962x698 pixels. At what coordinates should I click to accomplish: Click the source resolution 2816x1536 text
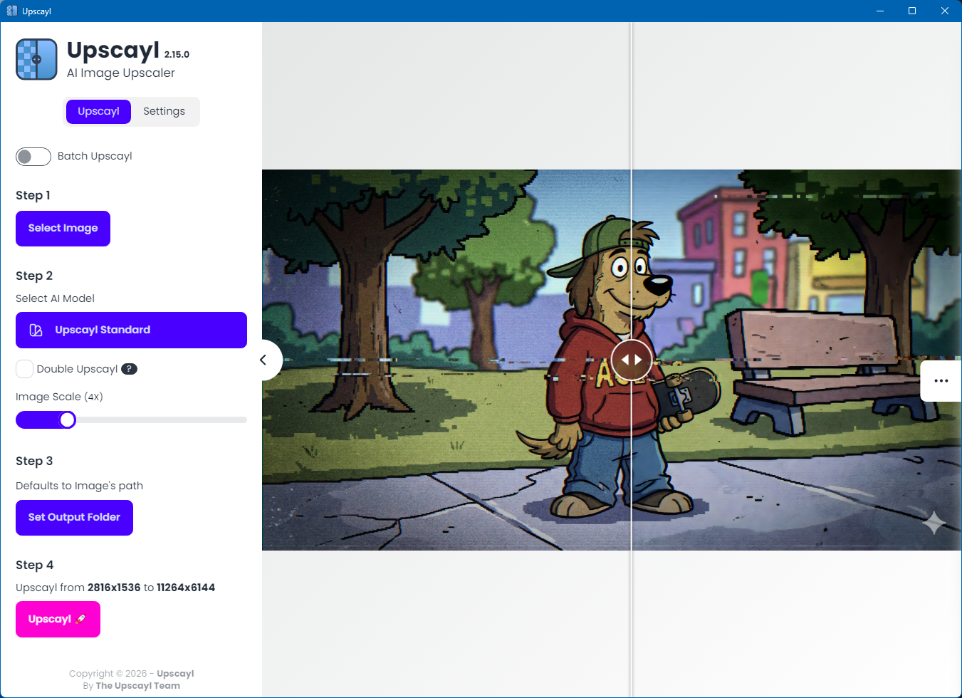tap(114, 588)
